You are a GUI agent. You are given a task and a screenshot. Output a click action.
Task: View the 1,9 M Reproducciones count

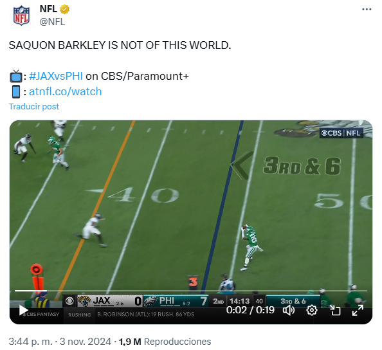click(165, 342)
